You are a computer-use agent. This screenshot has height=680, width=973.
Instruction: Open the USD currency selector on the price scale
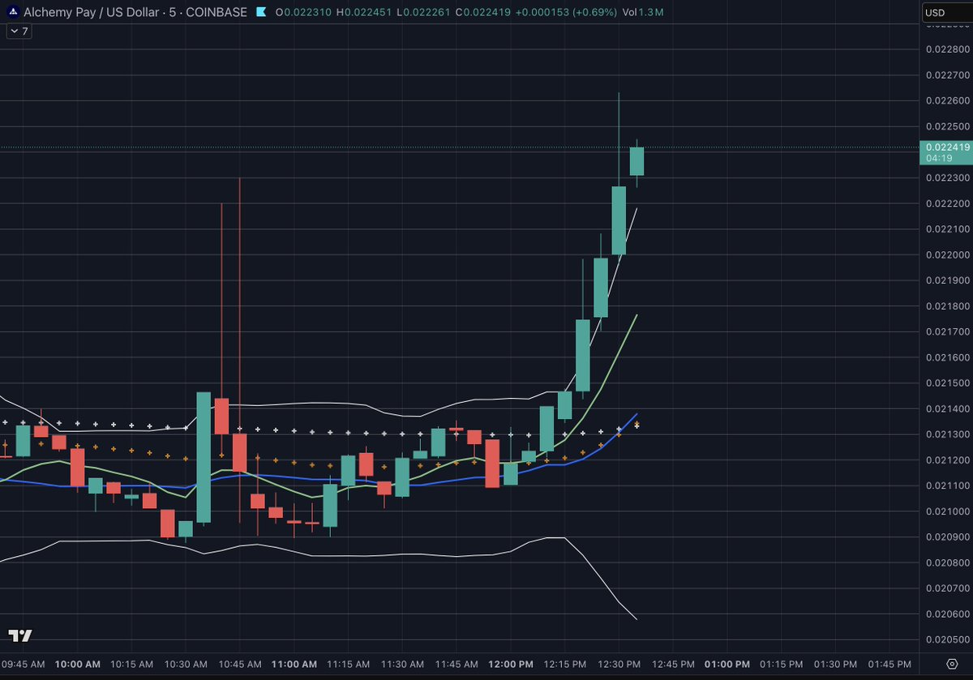tap(945, 13)
